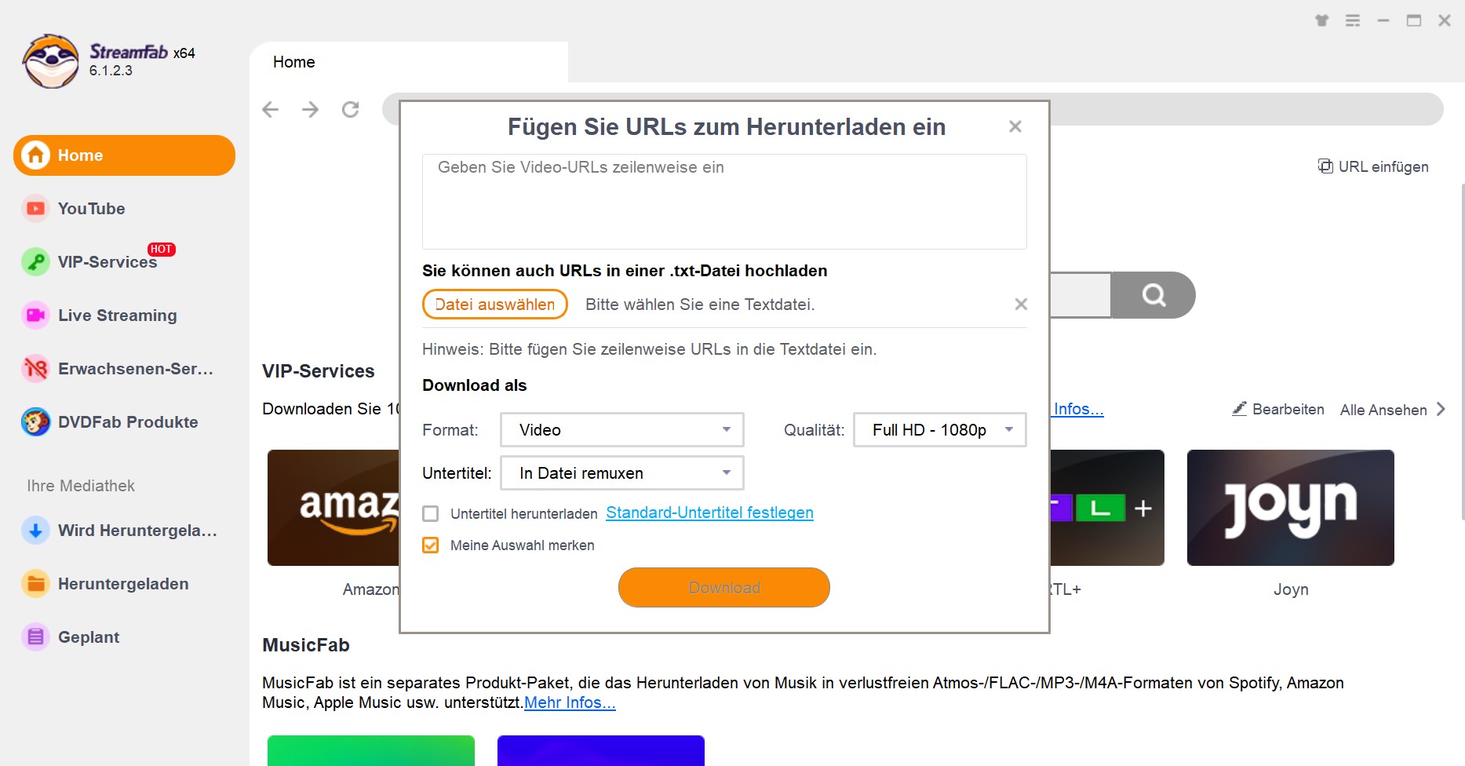Screen dimensions: 1465x766
Task: Click the Bearbeiten pencil icon
Action: (x=1240, y=409)
